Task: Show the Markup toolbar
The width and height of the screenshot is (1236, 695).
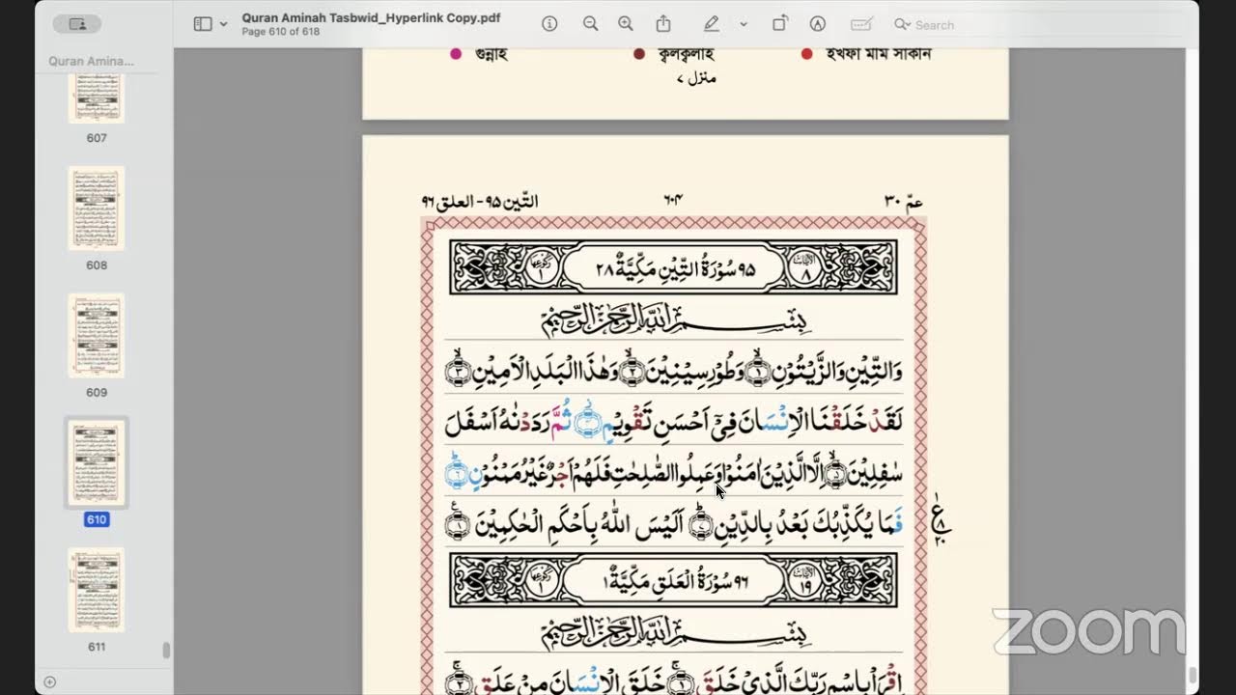Action: click(817, 24)
